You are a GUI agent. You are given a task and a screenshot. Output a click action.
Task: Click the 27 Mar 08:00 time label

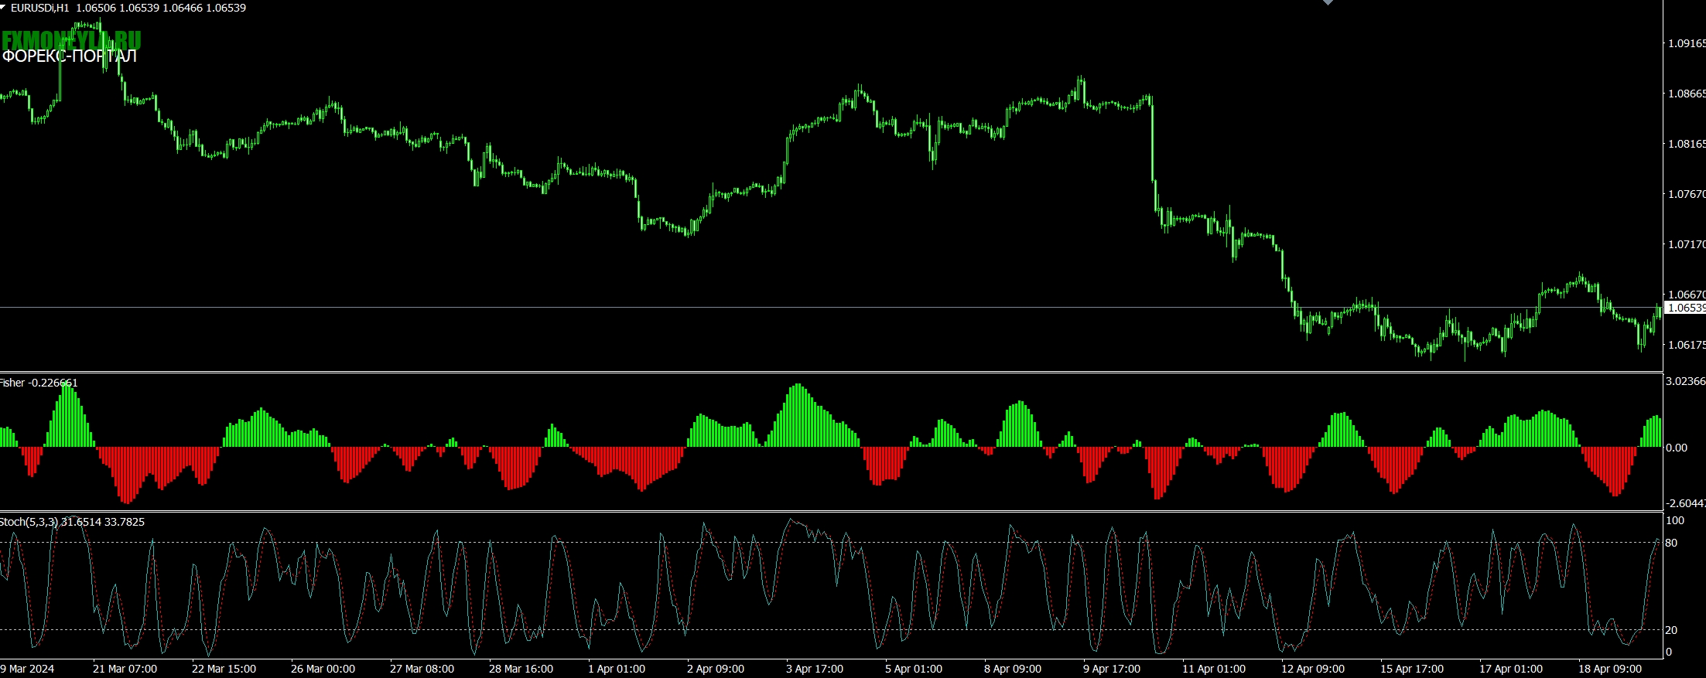click(x=422, y=669)
